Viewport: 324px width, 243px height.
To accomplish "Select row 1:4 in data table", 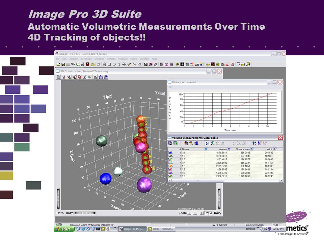I will [x=225, y=163].
